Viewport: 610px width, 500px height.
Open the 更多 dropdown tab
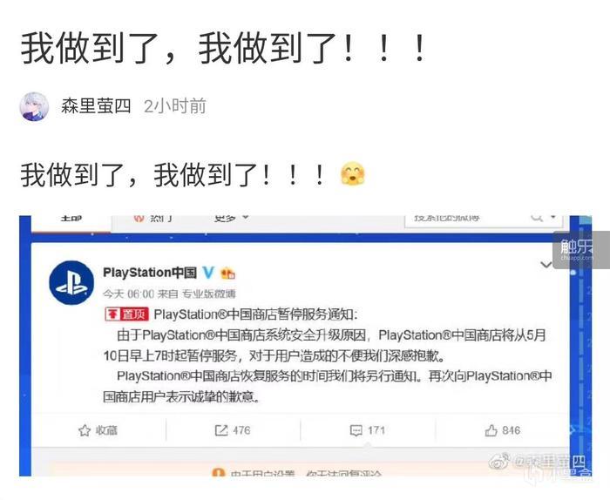(x=231, y=219)
